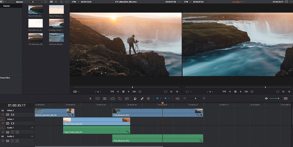Activate the Trim Edit Mode tool
The image size is (293, 147).
pyautogui.click(x=98, y=98)
